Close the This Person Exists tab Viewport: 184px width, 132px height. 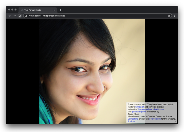click(x=54, y=10)
